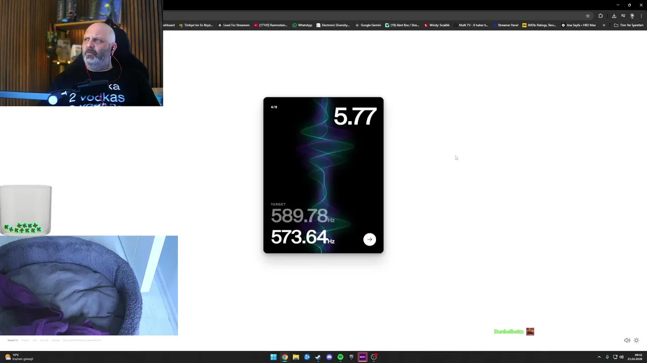647x363 pixels.
Task: Open the Electronic Diversity bookmark
Action: (333, 25)
